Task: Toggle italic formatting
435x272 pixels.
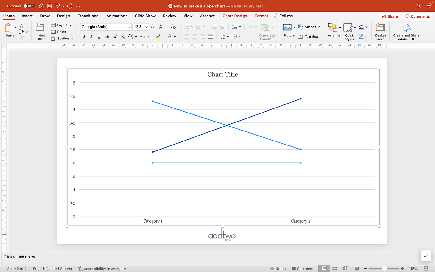Action: click(91, 36)
